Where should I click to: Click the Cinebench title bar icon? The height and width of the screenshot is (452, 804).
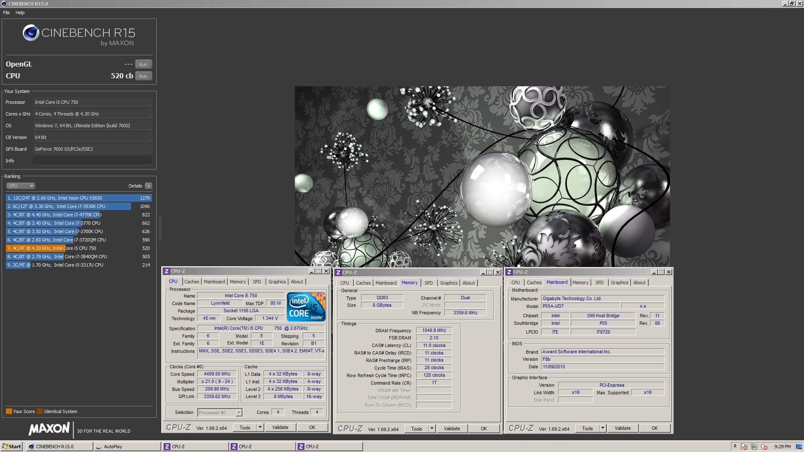[x=4, y=4]
